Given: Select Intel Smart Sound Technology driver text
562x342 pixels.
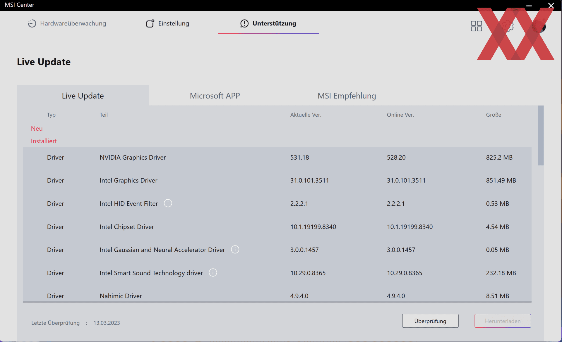Looking at the screenshot, I should tap(151, 273).
